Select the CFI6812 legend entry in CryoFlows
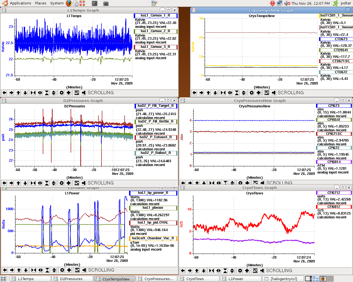Image resolution: width=353 pixels, height=282 pixels. (334, 207)
